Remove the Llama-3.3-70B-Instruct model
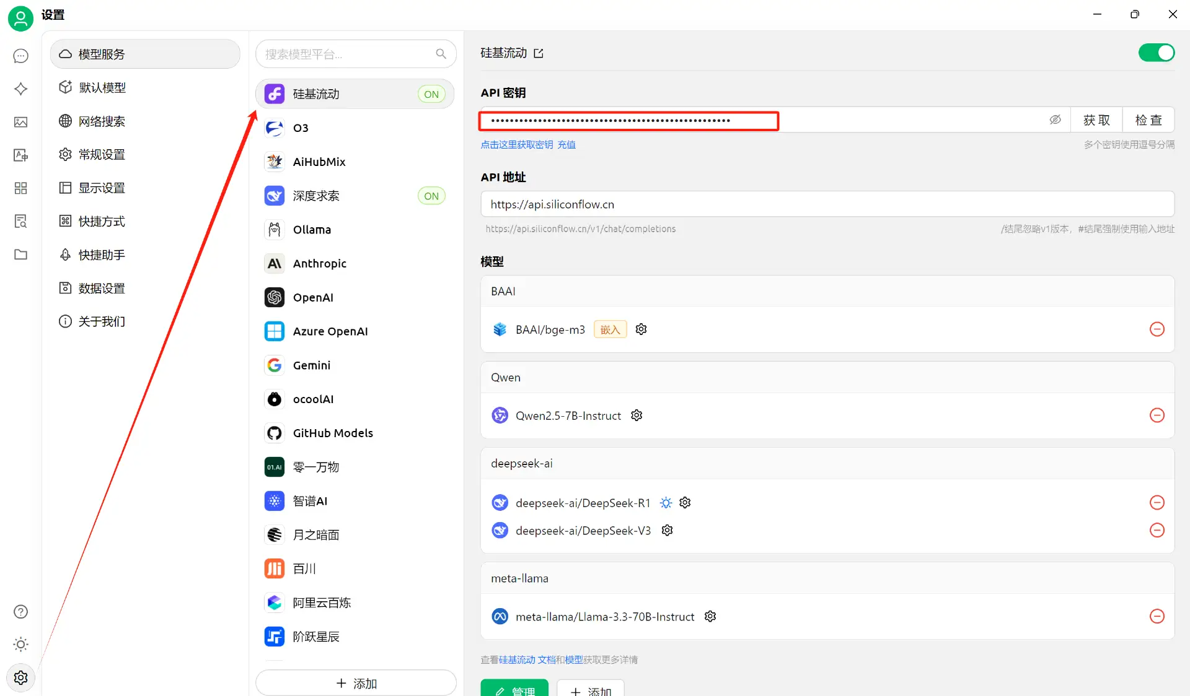1190x696 pixels. pos(1157,617)
